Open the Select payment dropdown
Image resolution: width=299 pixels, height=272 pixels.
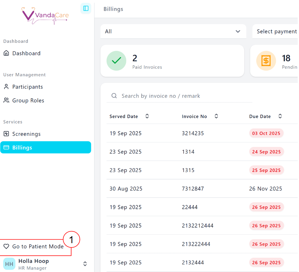coord(275,31)
